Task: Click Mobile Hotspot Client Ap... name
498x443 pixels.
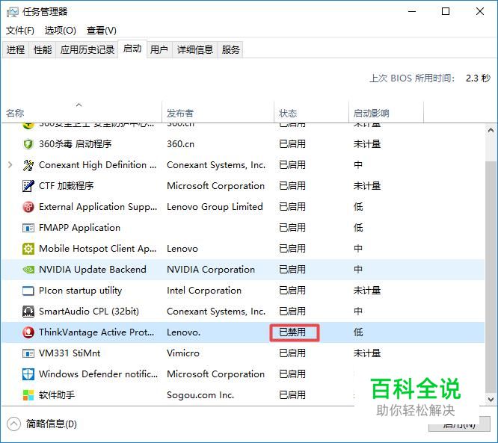Action: point(97,249)
